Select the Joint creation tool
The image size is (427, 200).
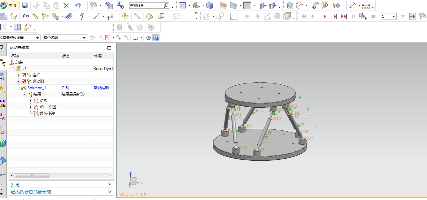click(45, 16)
